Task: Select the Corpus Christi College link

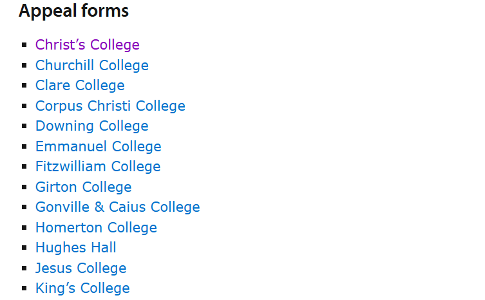Action: [110, 106]
